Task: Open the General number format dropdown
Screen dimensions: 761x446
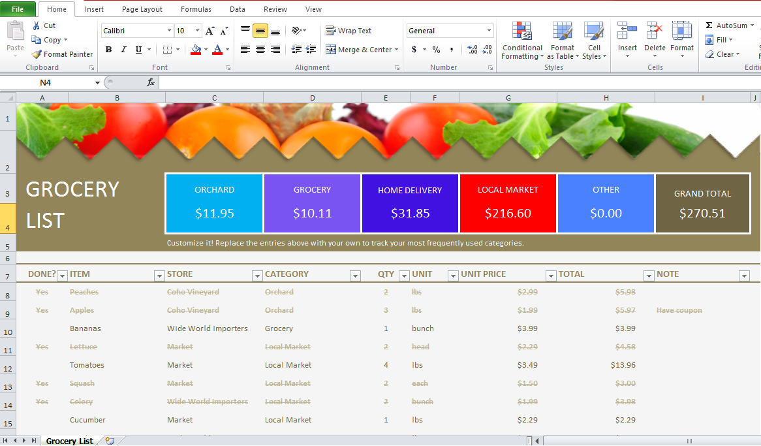Action: pos(489,31)
